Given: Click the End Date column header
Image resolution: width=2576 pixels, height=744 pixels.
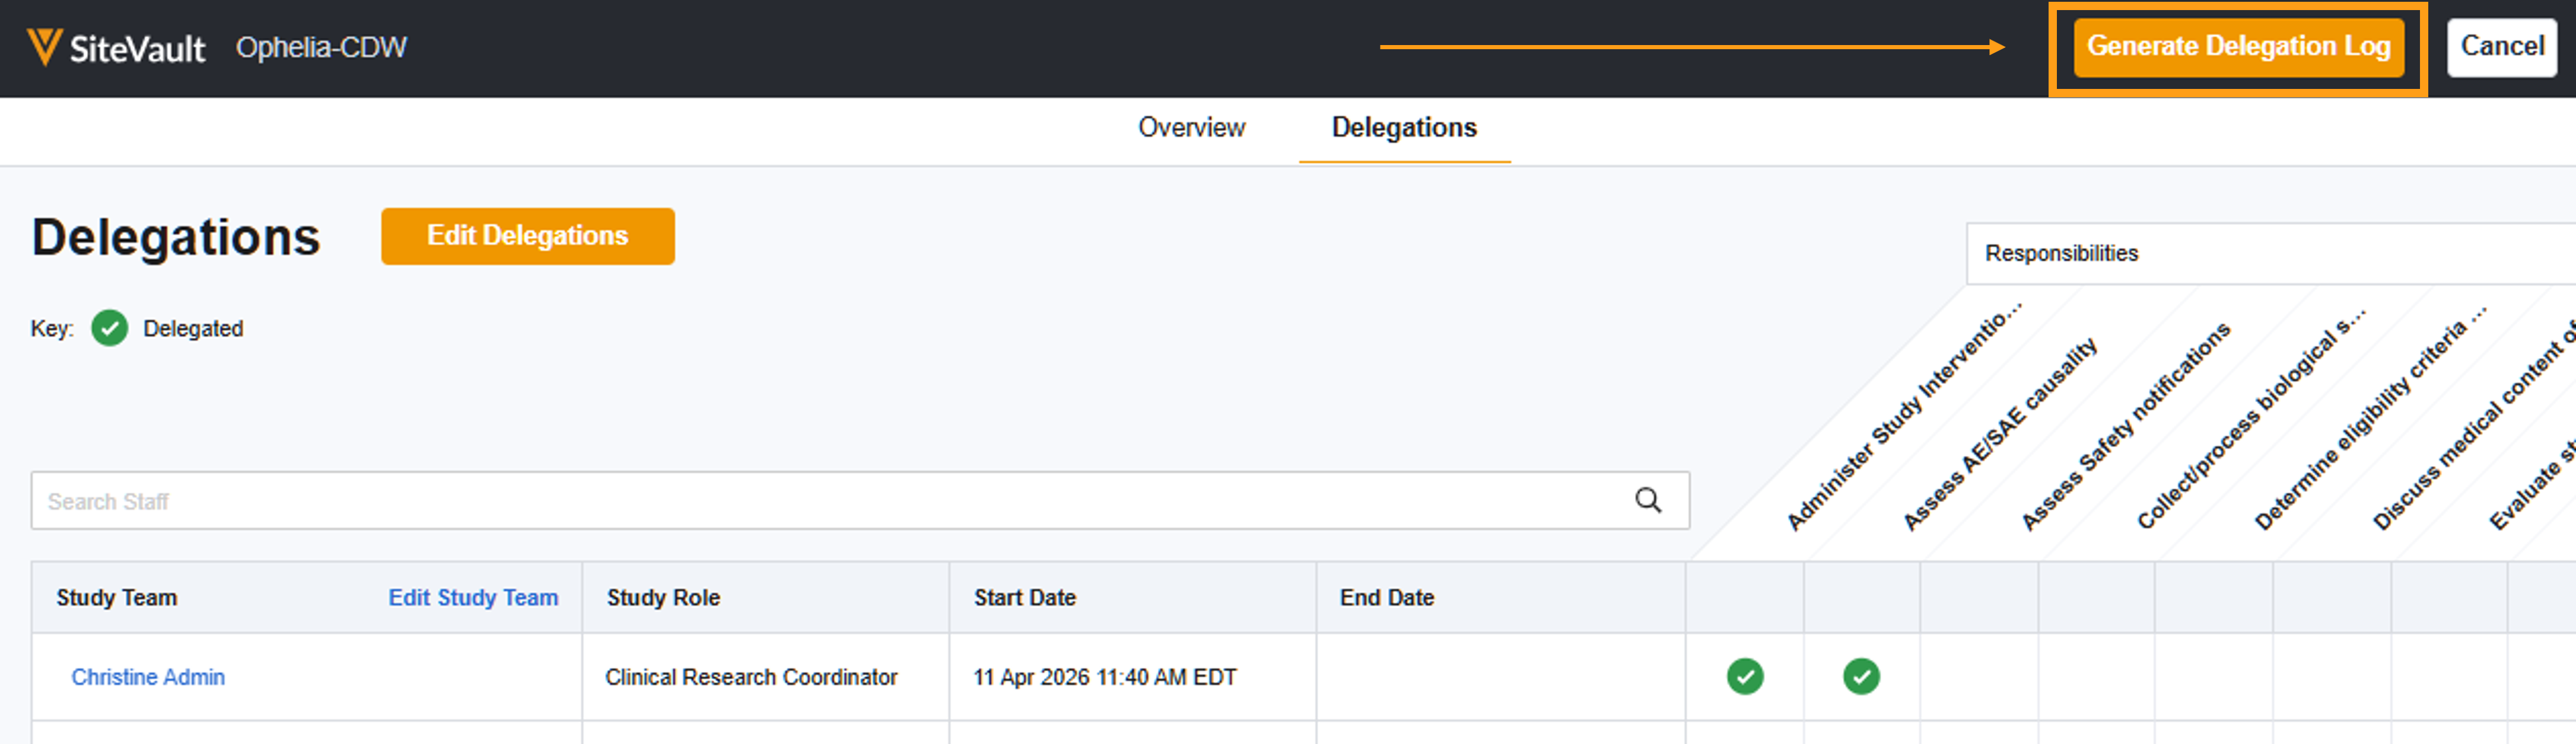Looking at the screenshot, I should click(1386, 597).
